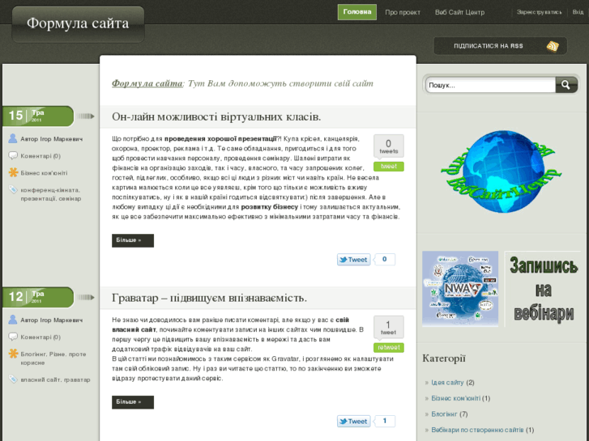Click Tweet button with count 0
Screen dimensions: 589x441
click(x=353, y=260)
